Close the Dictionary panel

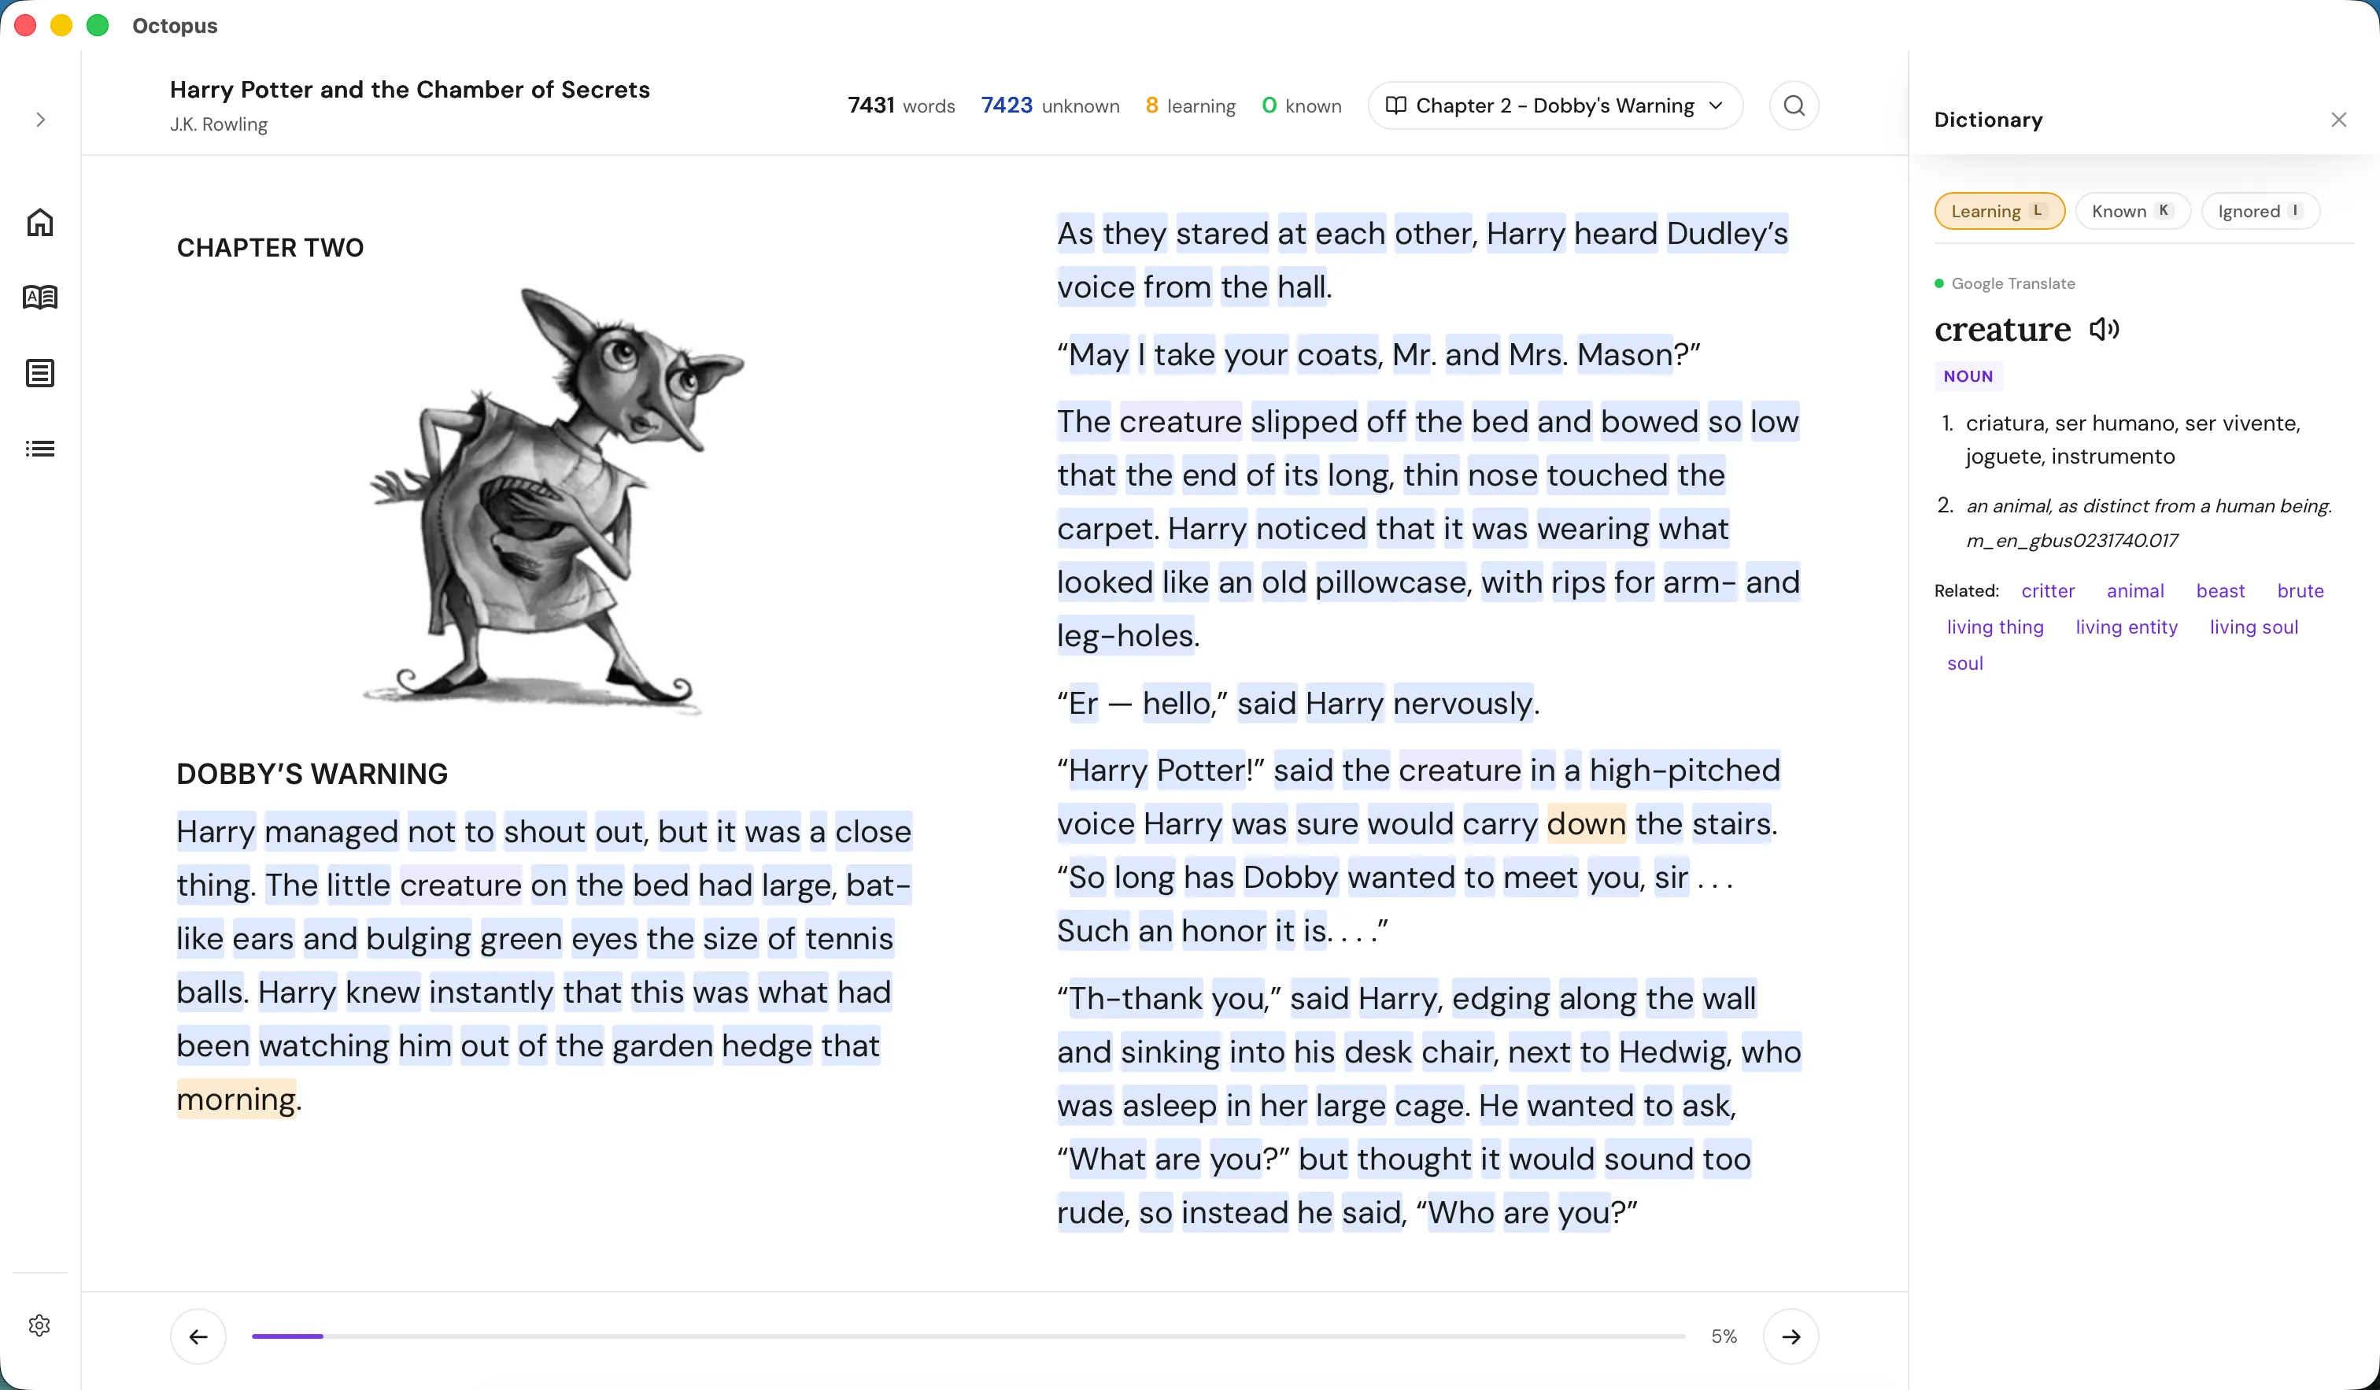[2338, 120]
